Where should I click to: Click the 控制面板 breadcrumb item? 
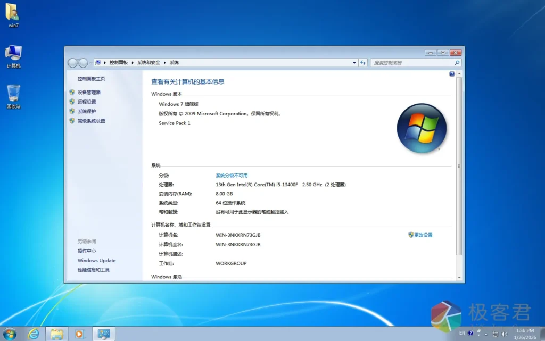tap(119, 63)
